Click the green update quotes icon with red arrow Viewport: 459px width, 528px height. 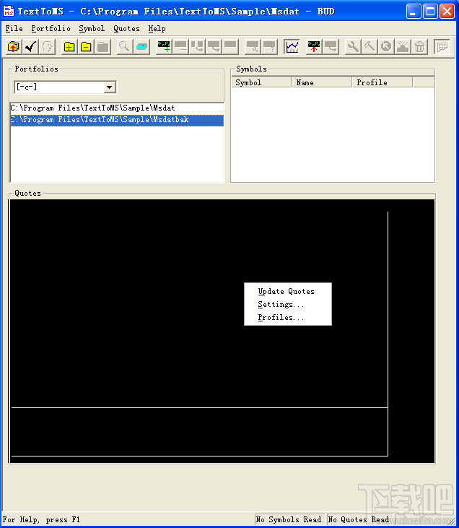click(x=314, y=47)
